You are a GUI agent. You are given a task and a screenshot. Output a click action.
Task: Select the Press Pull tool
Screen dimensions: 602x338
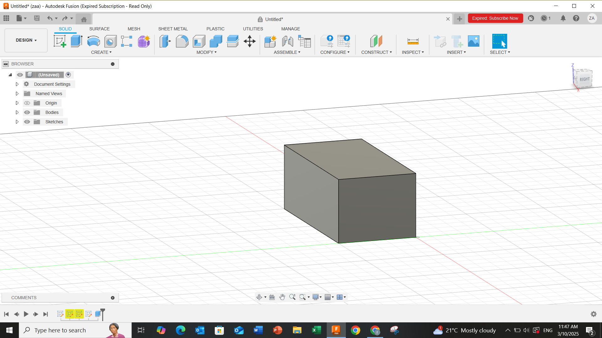click(165, 41)
